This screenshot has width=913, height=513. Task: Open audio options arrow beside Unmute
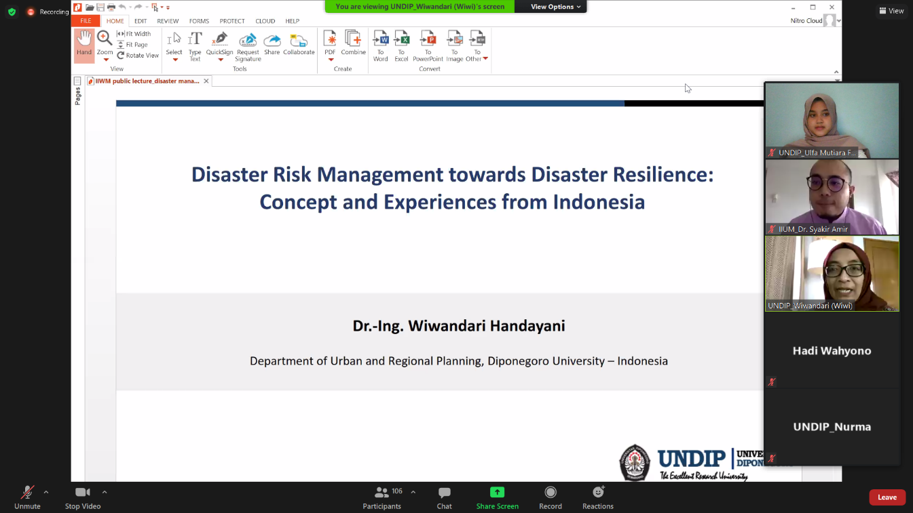click(46, 492)
